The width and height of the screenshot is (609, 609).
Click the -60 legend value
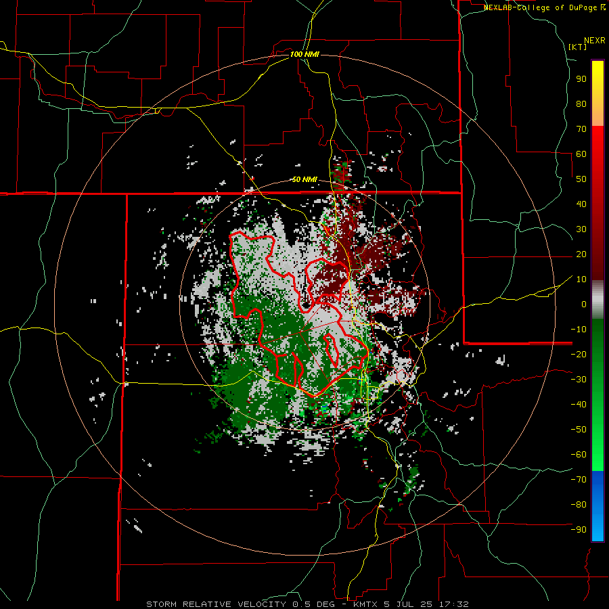tap(579, 455)
